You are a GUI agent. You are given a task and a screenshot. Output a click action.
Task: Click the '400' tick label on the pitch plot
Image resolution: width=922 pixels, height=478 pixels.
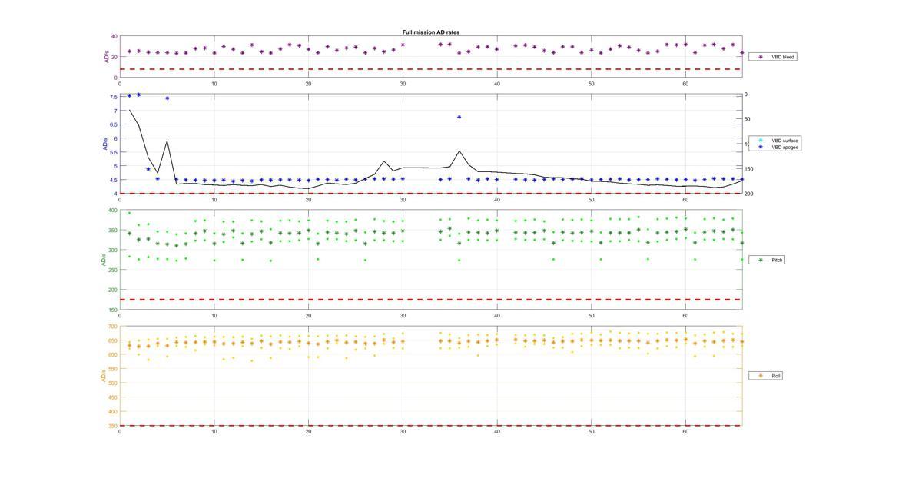click(112, 211)
